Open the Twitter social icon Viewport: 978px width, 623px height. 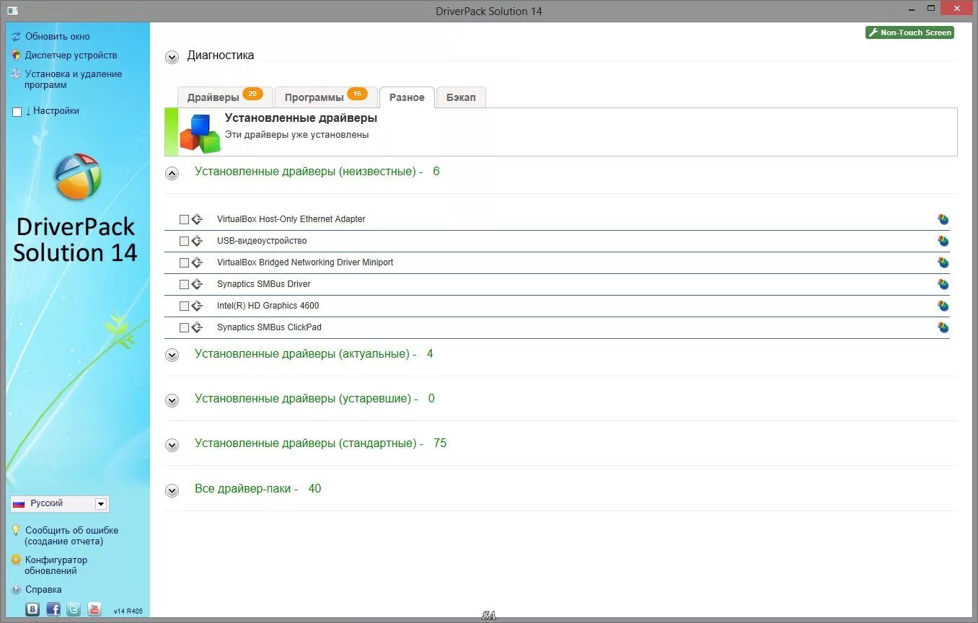[74, 609]
